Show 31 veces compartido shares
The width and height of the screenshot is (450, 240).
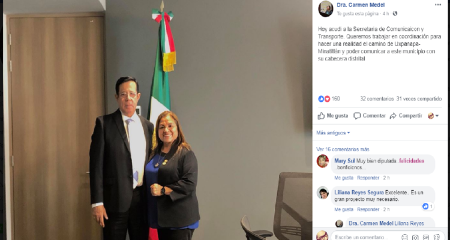point(419,99)
